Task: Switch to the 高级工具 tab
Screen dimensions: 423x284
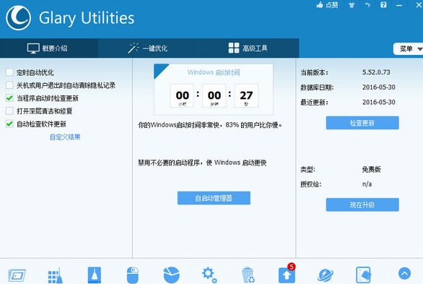Action: click(x=248, y=48)
